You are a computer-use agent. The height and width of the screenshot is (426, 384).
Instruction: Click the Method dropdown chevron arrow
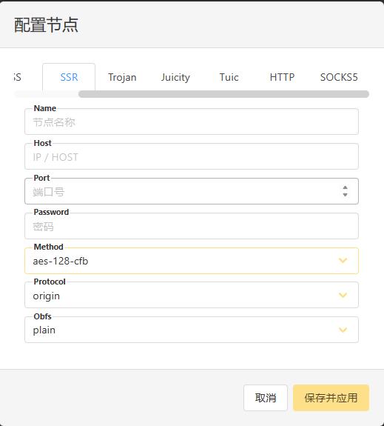[x=343, y=261]
